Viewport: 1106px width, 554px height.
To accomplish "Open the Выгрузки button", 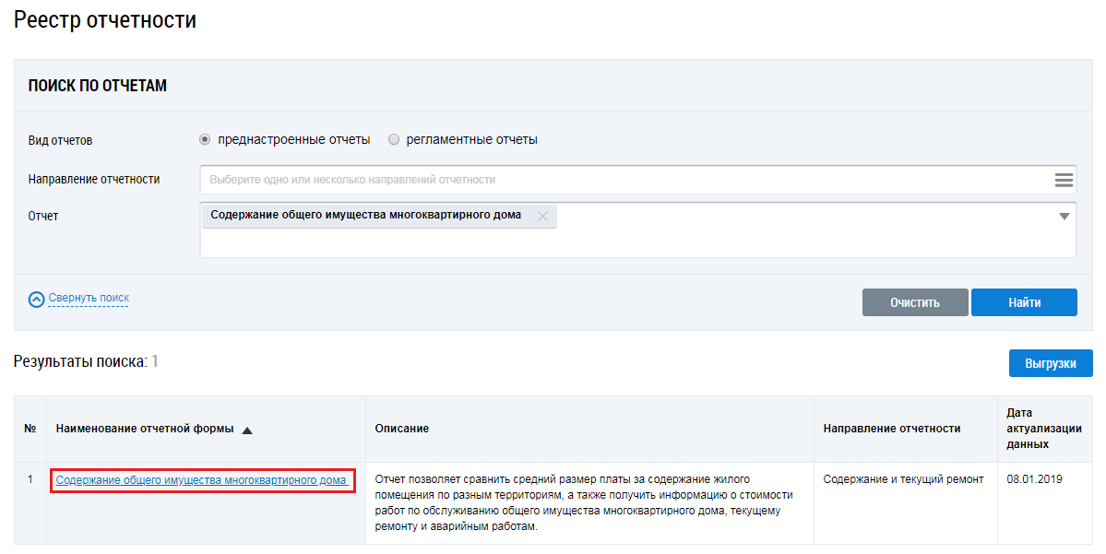I will [1050, 363].
